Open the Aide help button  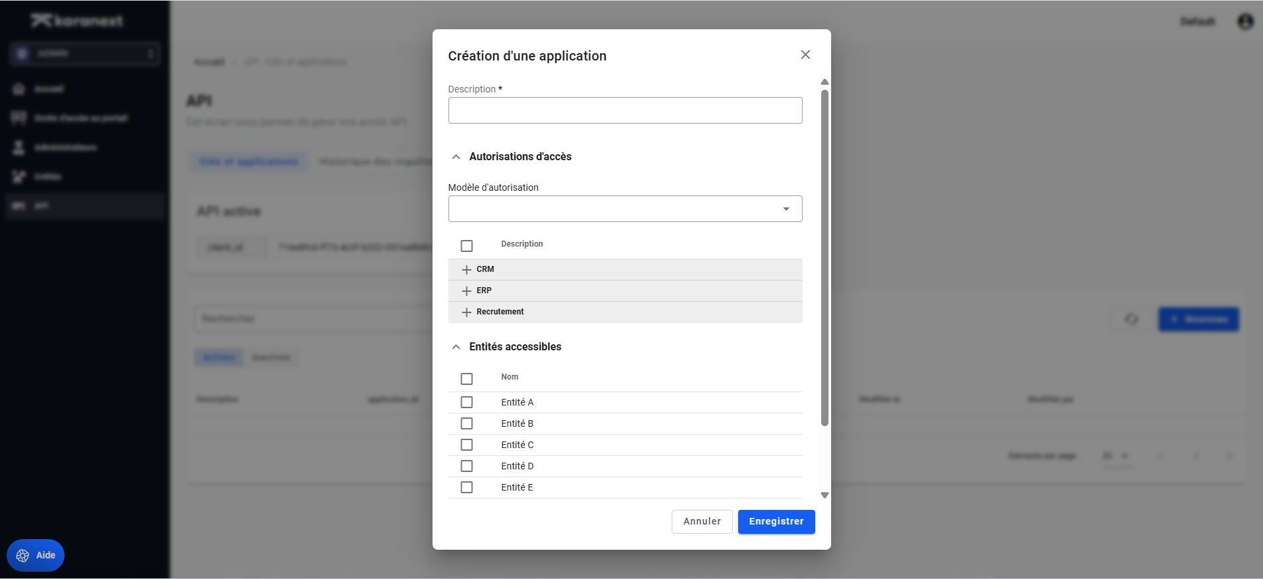(x=35, y=555)
